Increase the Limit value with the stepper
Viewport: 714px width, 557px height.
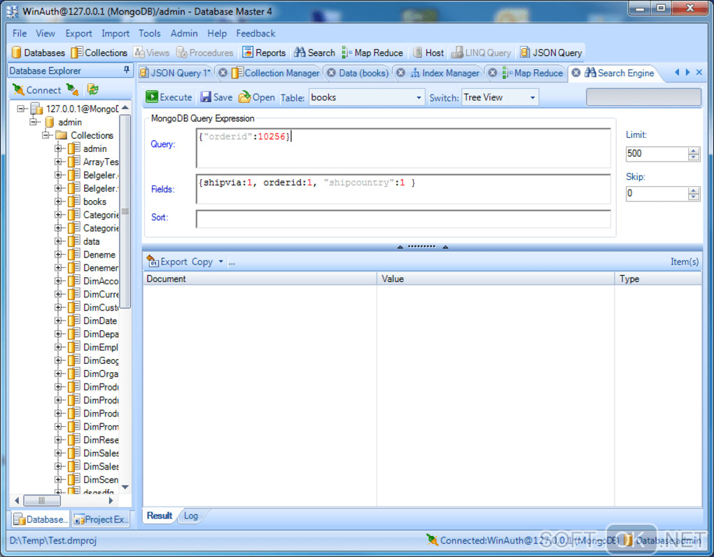point(693,150)
